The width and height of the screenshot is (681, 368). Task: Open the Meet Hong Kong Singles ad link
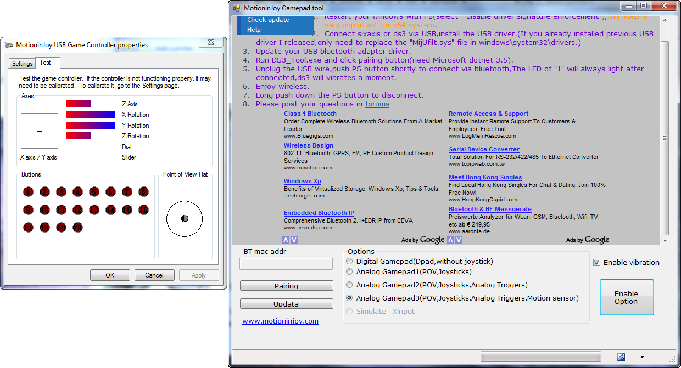pyautogui.click(x=485, y=177)
